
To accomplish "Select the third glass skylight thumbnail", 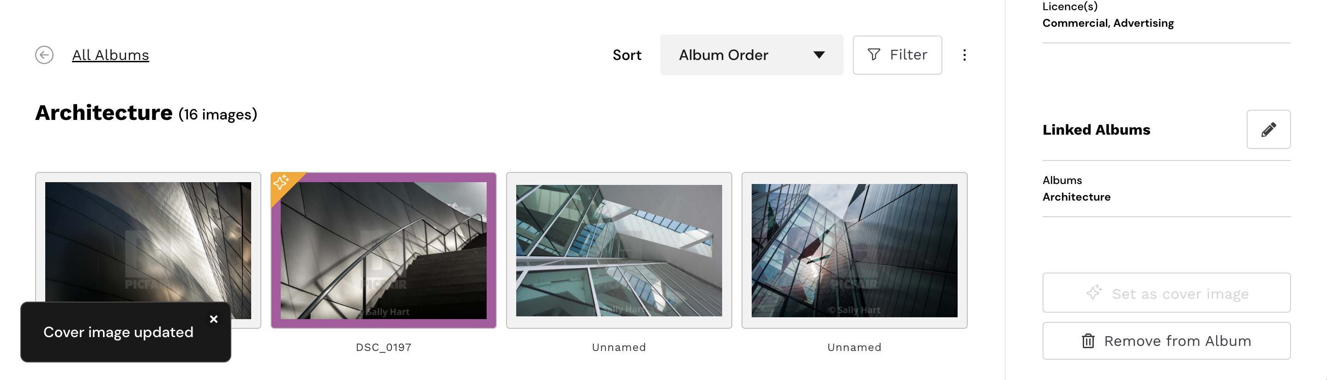I will [619, 250].
